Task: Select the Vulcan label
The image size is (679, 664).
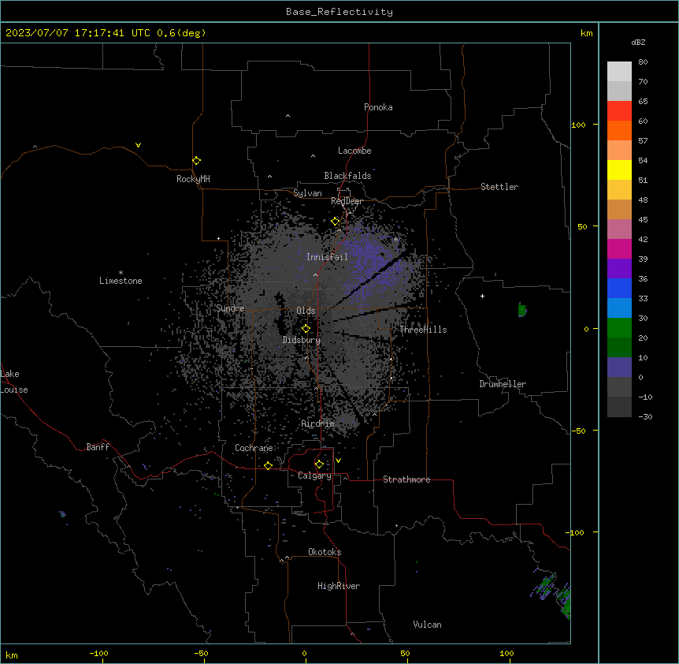Action: click(428, 625)
